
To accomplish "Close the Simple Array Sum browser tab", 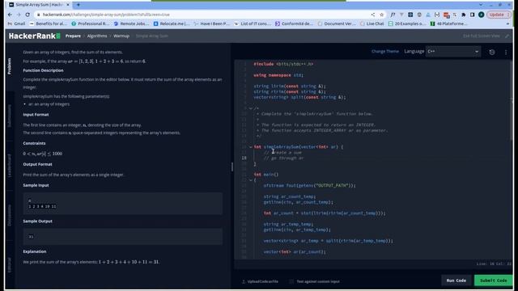I will click(68, 5).
